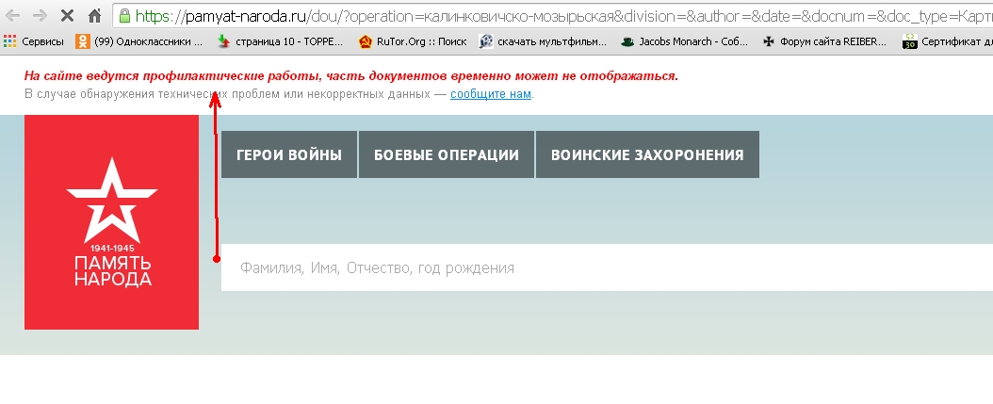Open the БОЕВЫЕ ОПЕРАЦИИ menu tab

447,154
